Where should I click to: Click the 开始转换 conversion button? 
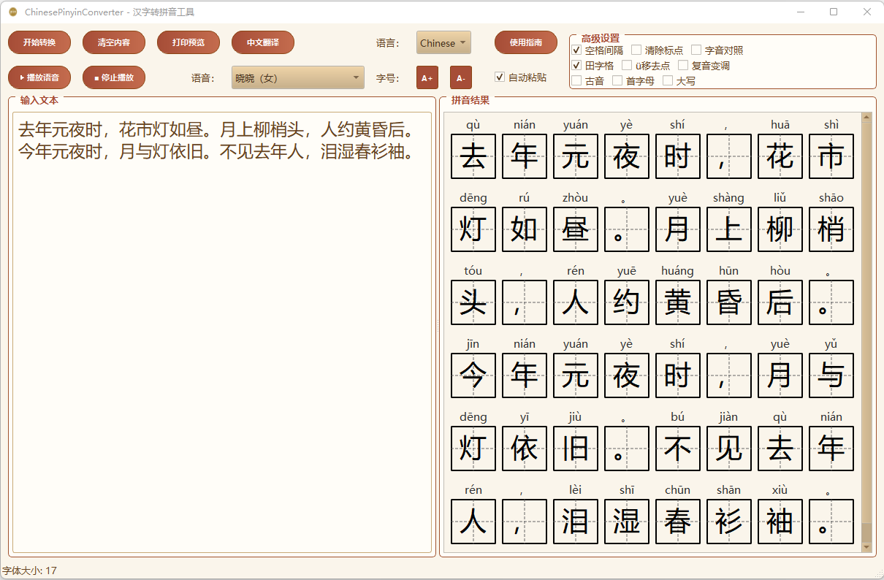(39, 42)
